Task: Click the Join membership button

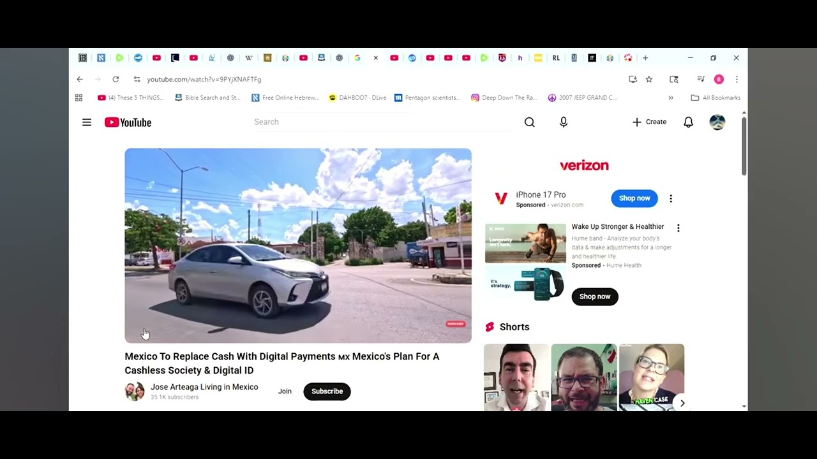Action: point(285,391)
